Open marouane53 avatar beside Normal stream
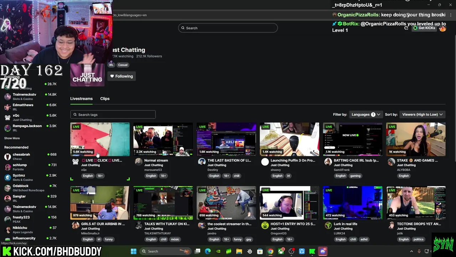The height and width of the screenshot is (257, 456). [x=139, y=162]
